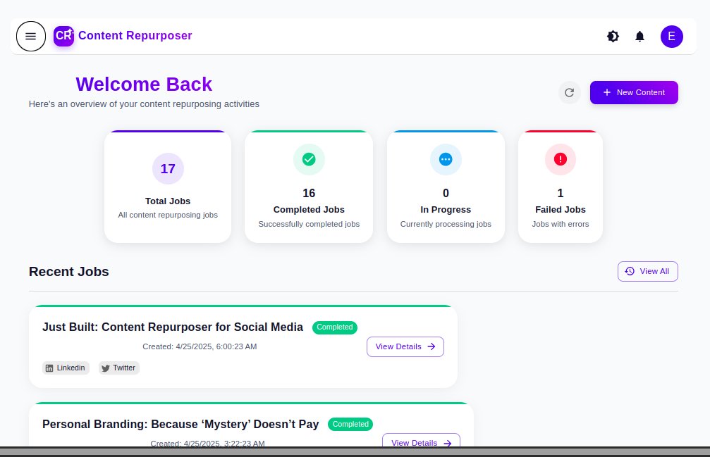This screenshot has height=457, width=710.
Task: Click the Total Jobs 17 badge
Action: coord(168,168)
